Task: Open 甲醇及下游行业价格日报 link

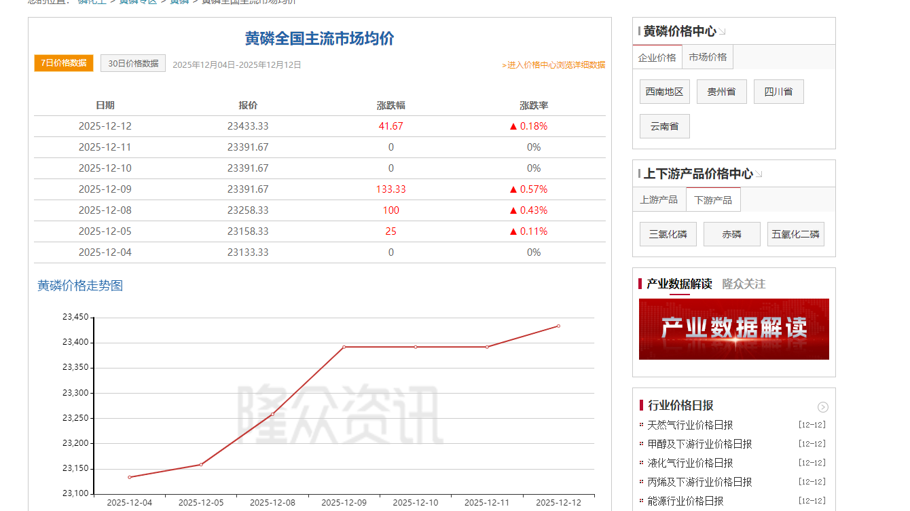Action: pos(699,444)
